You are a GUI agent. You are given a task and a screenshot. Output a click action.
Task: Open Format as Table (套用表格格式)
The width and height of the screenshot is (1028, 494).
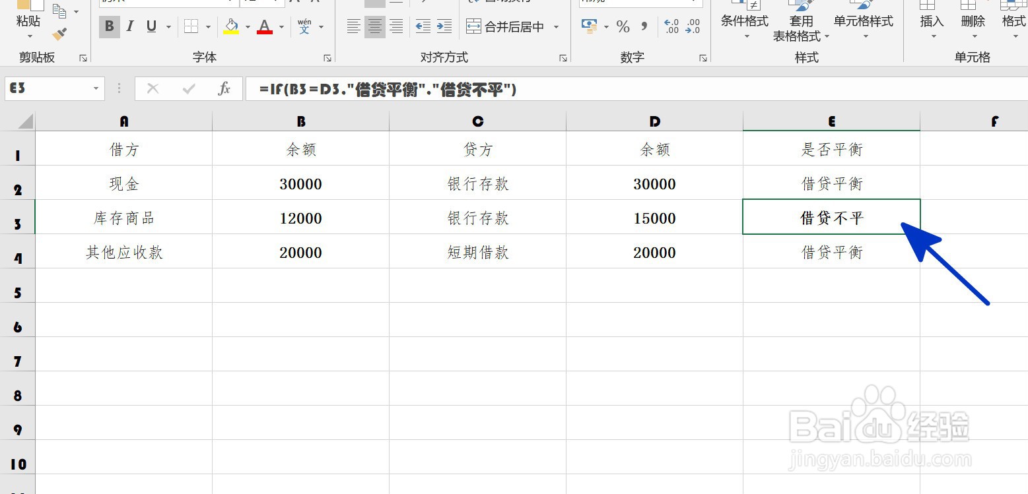click(x=802, y=21)
